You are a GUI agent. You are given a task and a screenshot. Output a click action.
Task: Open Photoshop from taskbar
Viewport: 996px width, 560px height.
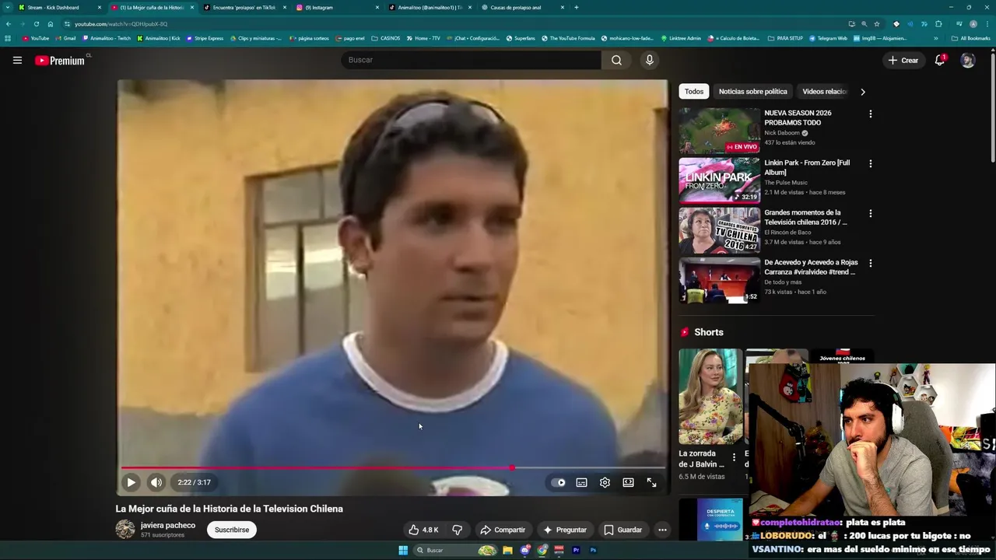593,550
